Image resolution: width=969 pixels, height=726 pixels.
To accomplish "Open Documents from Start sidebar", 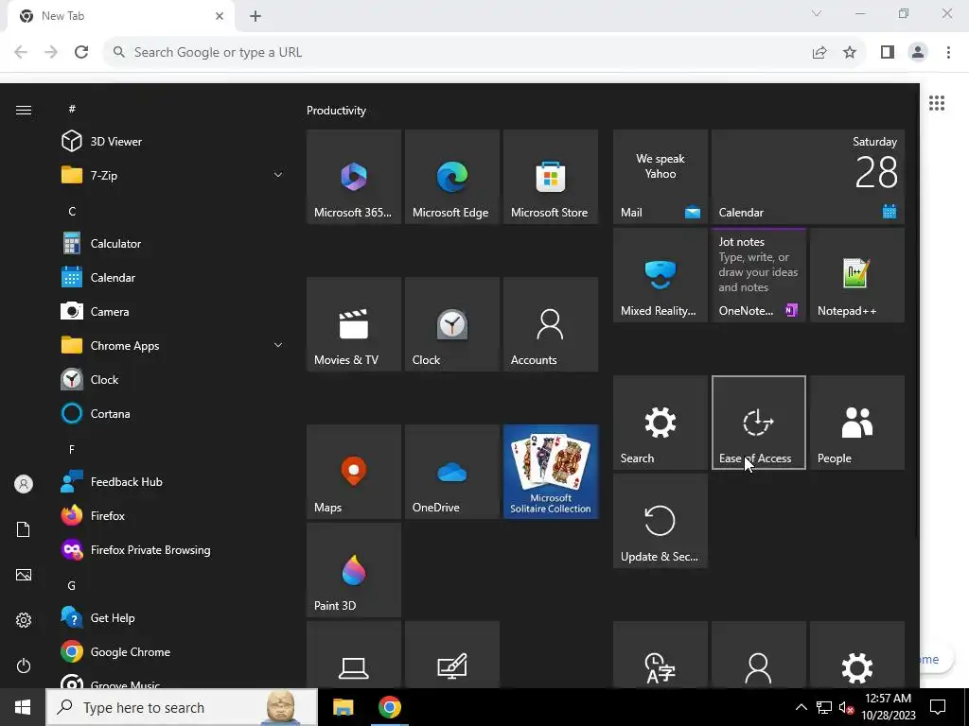I will tap(24, 529).
